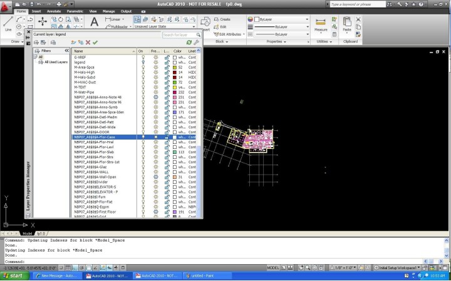The width and height of the screenshot is (451, 281).
Task: Expand the Block panel
Action: (222, 42)
